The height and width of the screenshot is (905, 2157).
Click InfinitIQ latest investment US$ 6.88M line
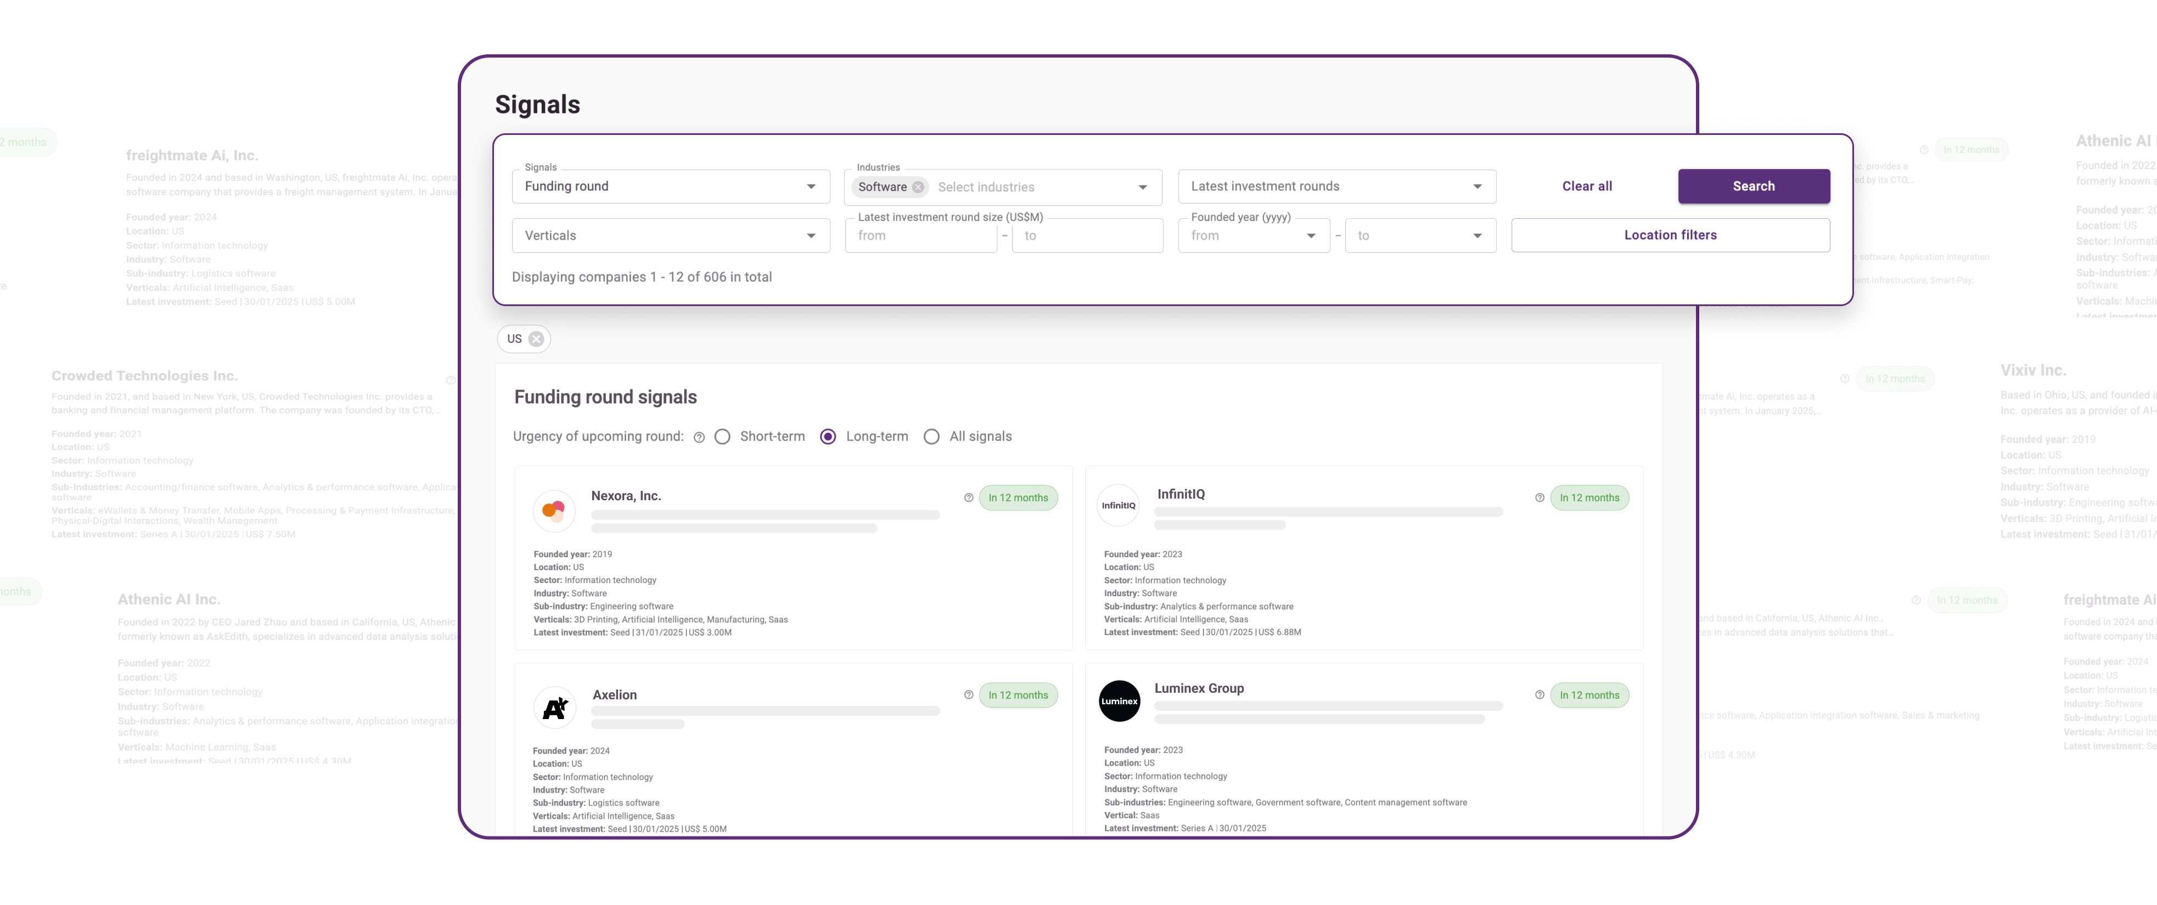point(1201,632)
